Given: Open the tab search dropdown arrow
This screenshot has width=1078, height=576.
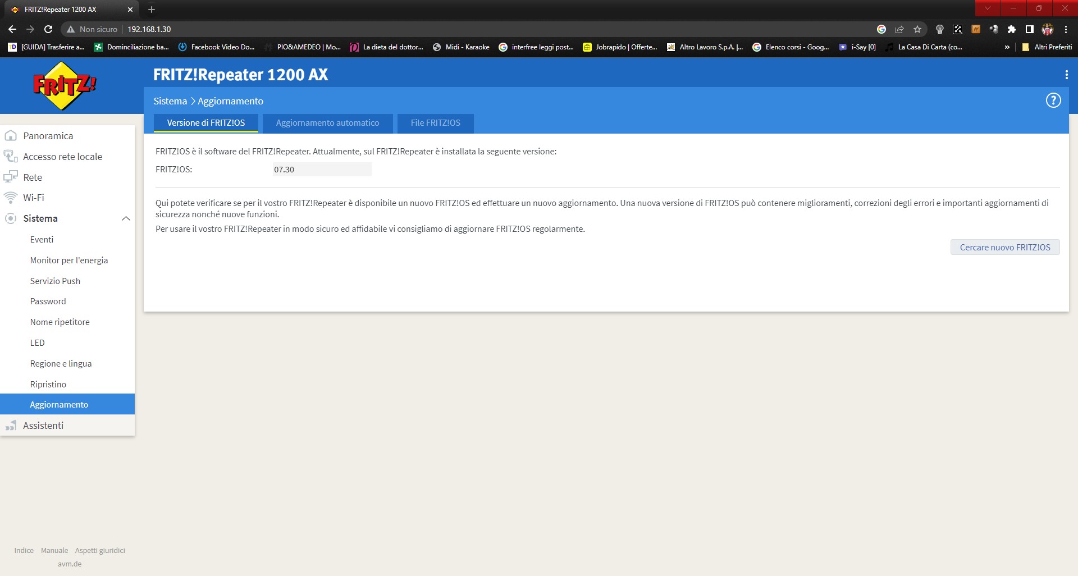Looking at the screenshot, I should click(988, 8).
